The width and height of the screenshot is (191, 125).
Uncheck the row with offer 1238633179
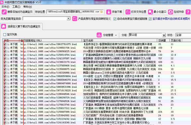tap(5, 62)
